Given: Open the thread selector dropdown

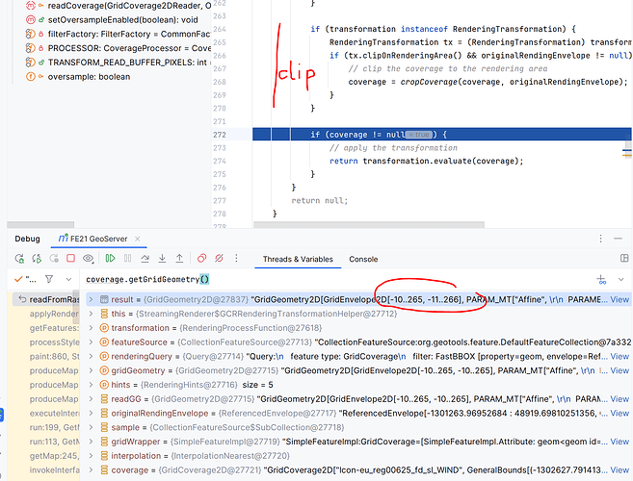Looking at the screenshot, I should pyautogui.click(x=68, y=279).
